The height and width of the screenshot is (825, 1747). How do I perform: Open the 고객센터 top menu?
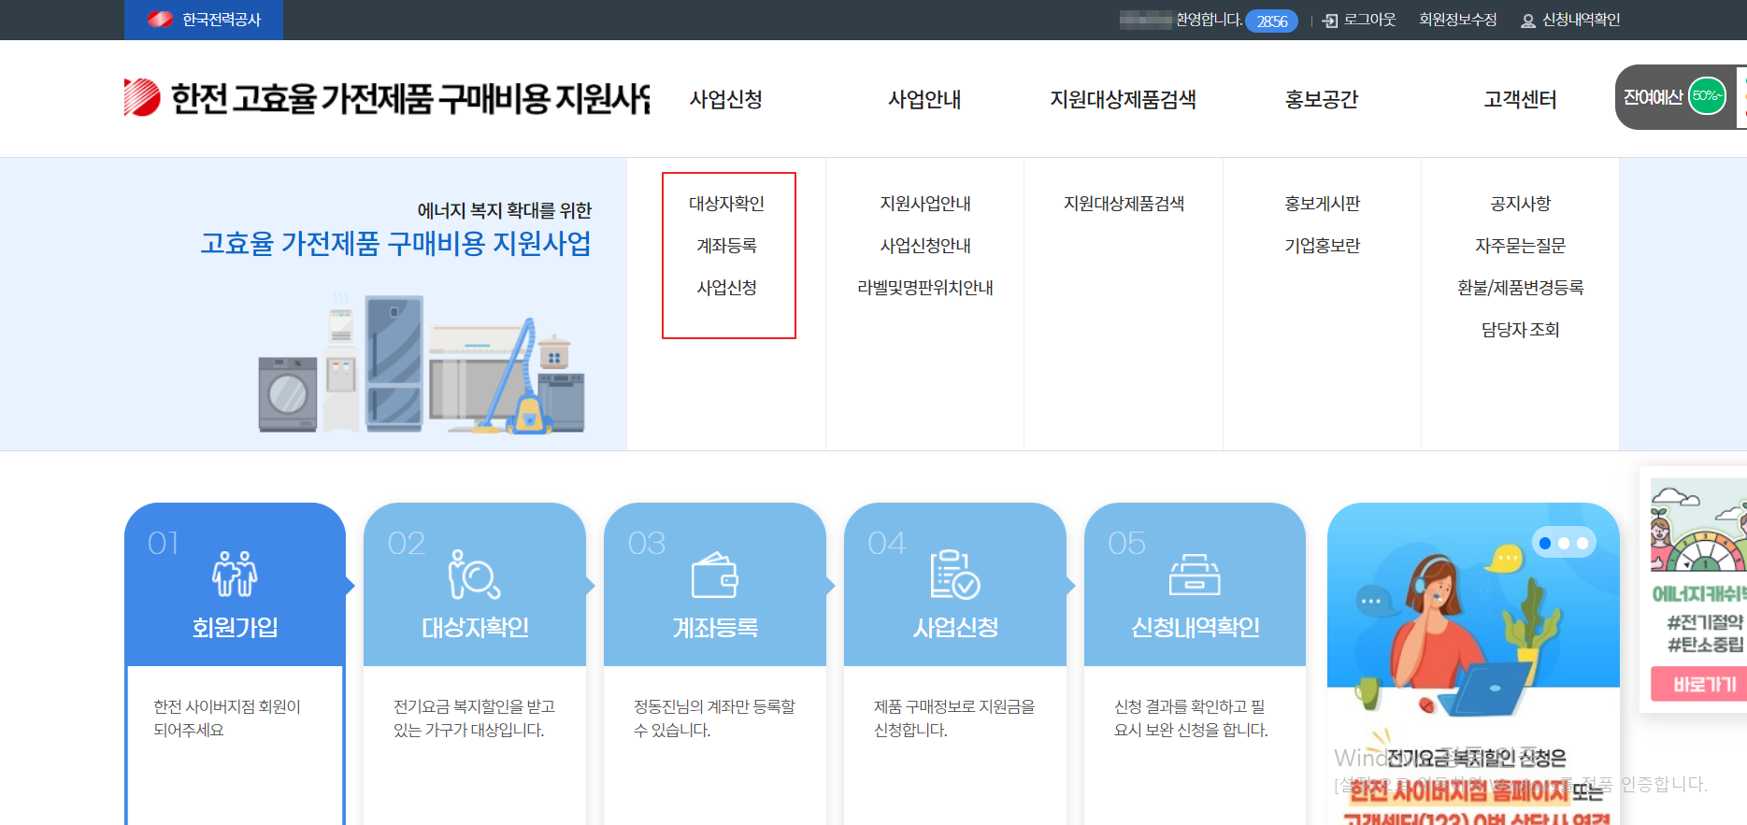tap(1520, 99)
